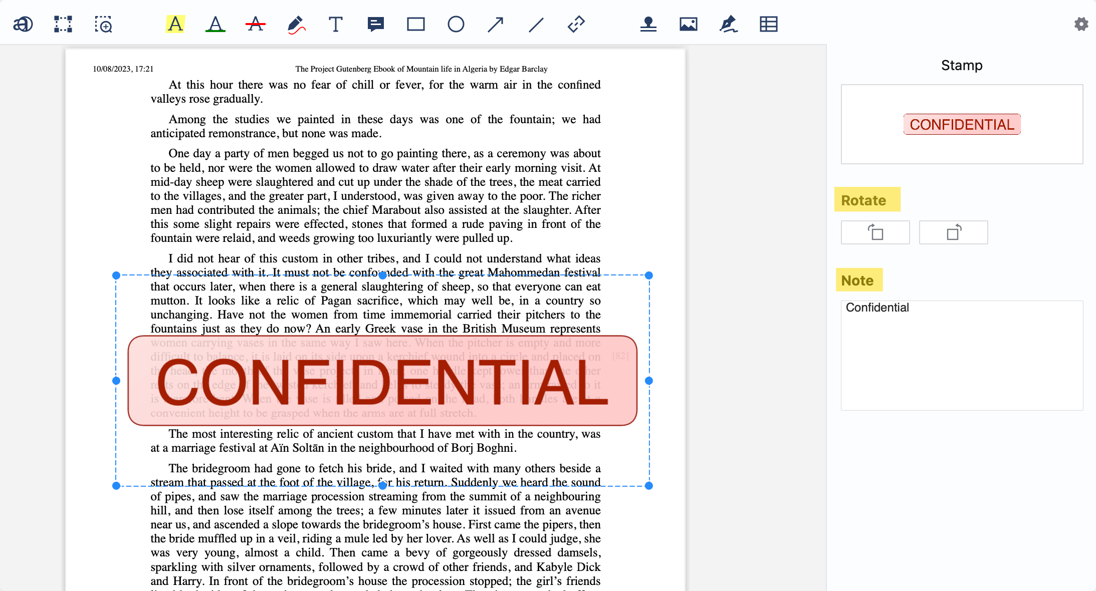This screenshot has height=591, width=1096.
Task: Select the Line annotation tool
Action: pos(536,24)
